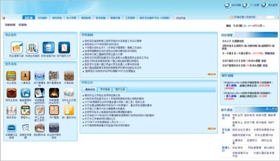The width and height of the screenshot is (280, 161).
Task: Click the orange more button in 学校公告
Action: (x=212, y=128)
